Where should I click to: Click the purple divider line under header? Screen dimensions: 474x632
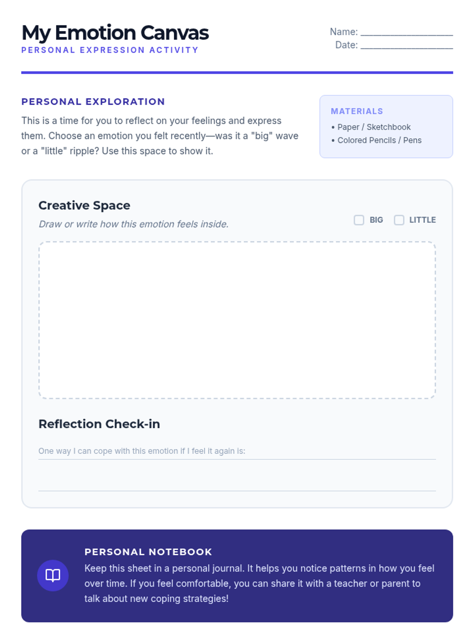(237, 73)
